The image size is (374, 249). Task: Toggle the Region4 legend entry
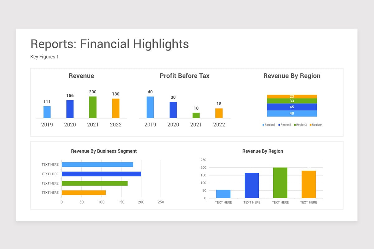(x=317, y=125)
